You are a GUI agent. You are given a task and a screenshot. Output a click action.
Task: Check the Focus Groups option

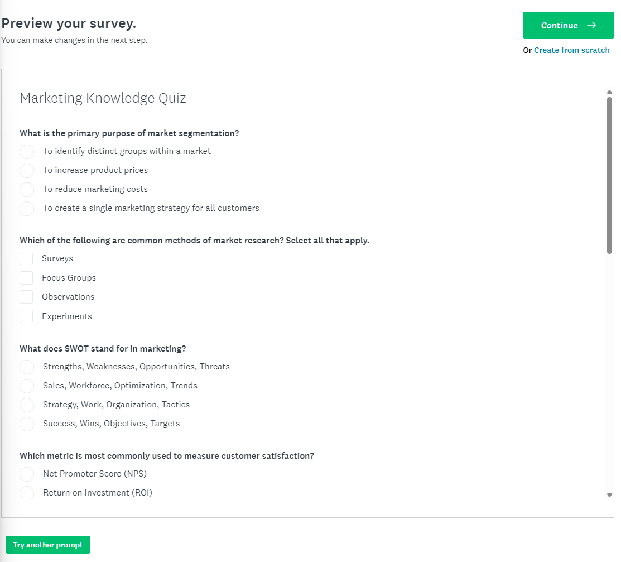(26, 277)
